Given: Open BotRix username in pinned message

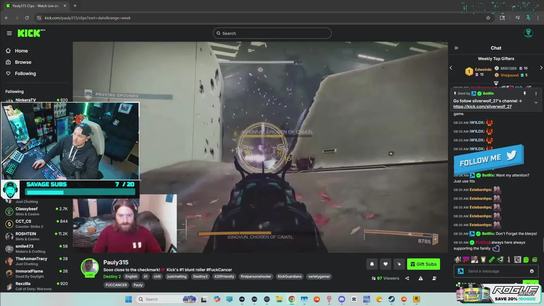Looking at the screenshot, I should [x=488, y=93].
